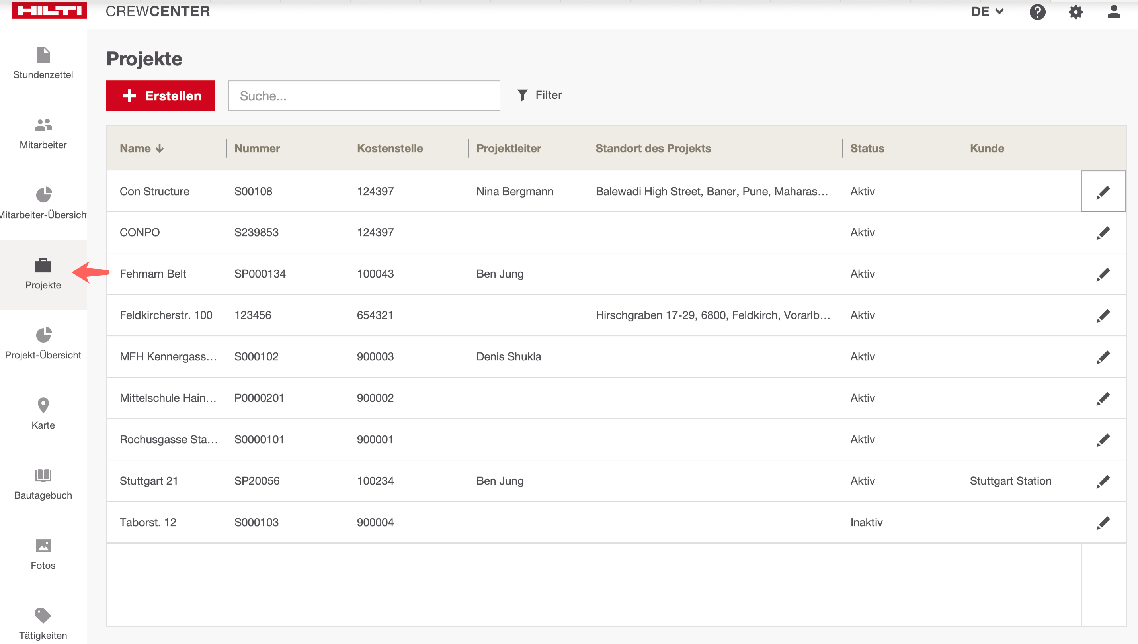Open Stundenzettel in the sidebar

click(43, 64)
